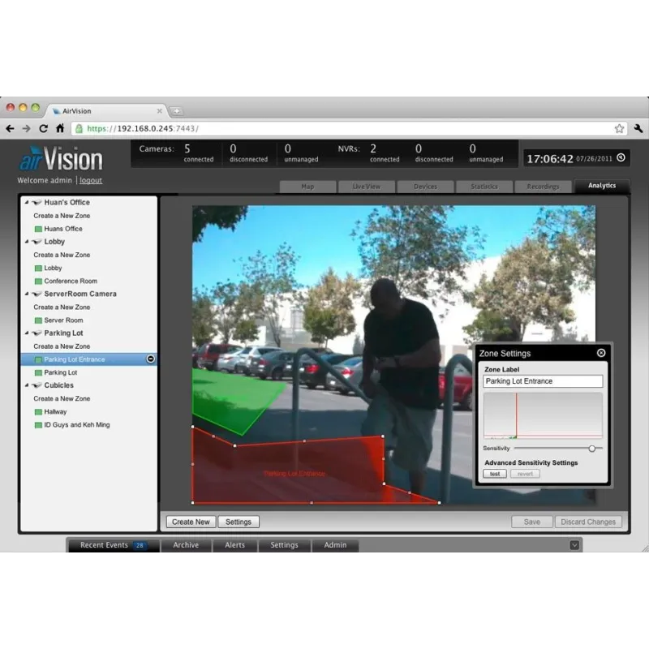Click the logout link
649x649 pixels.
[91, 180]
